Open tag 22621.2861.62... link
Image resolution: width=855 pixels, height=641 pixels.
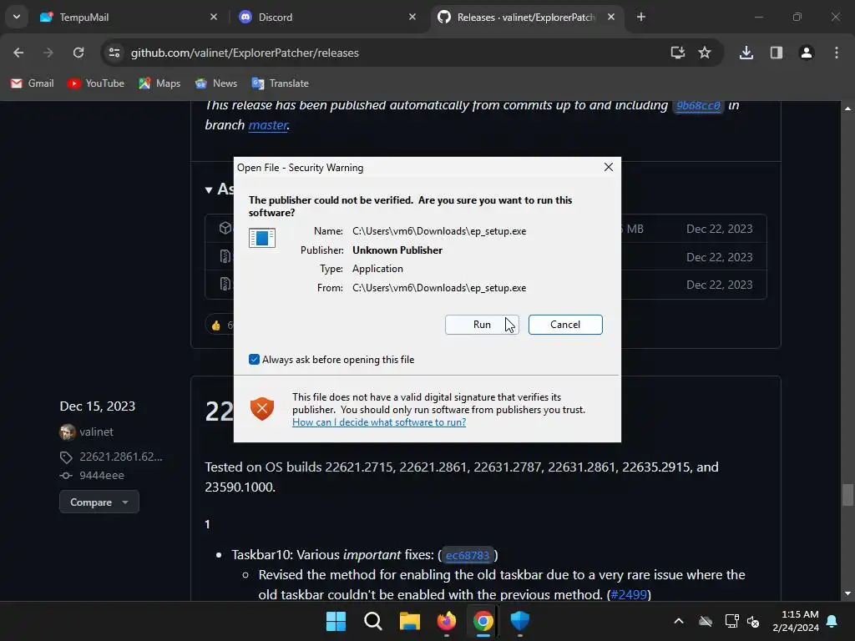click(x=120, y=457)
